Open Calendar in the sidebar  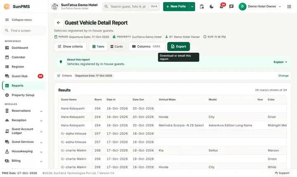24,57
